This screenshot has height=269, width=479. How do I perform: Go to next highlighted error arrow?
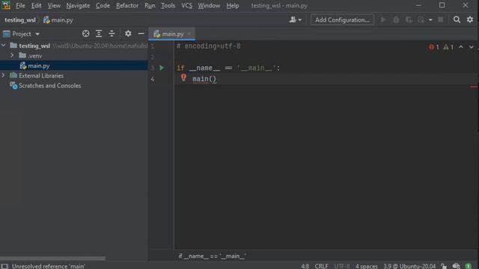472,47
